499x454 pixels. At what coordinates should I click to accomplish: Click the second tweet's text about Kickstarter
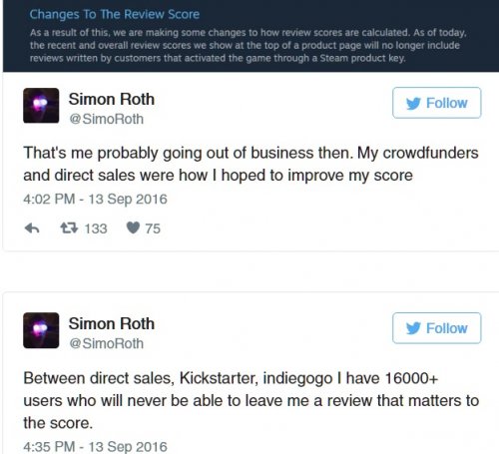coord(251,401)
